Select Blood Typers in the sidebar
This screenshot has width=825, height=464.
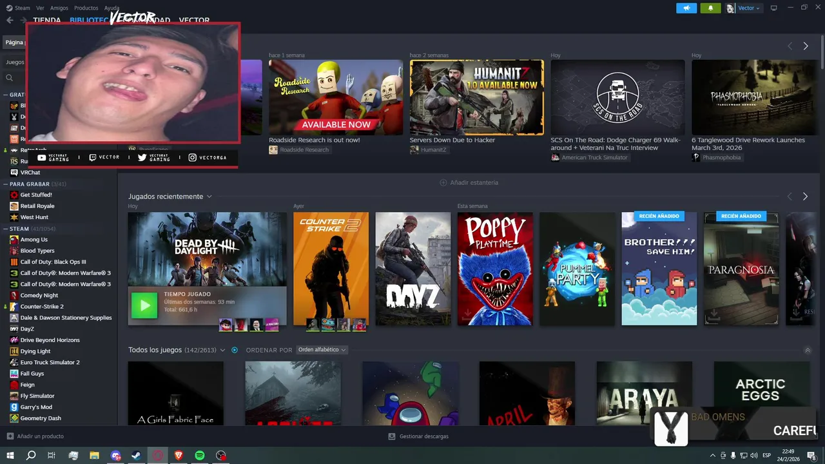[x=37, y=251]
